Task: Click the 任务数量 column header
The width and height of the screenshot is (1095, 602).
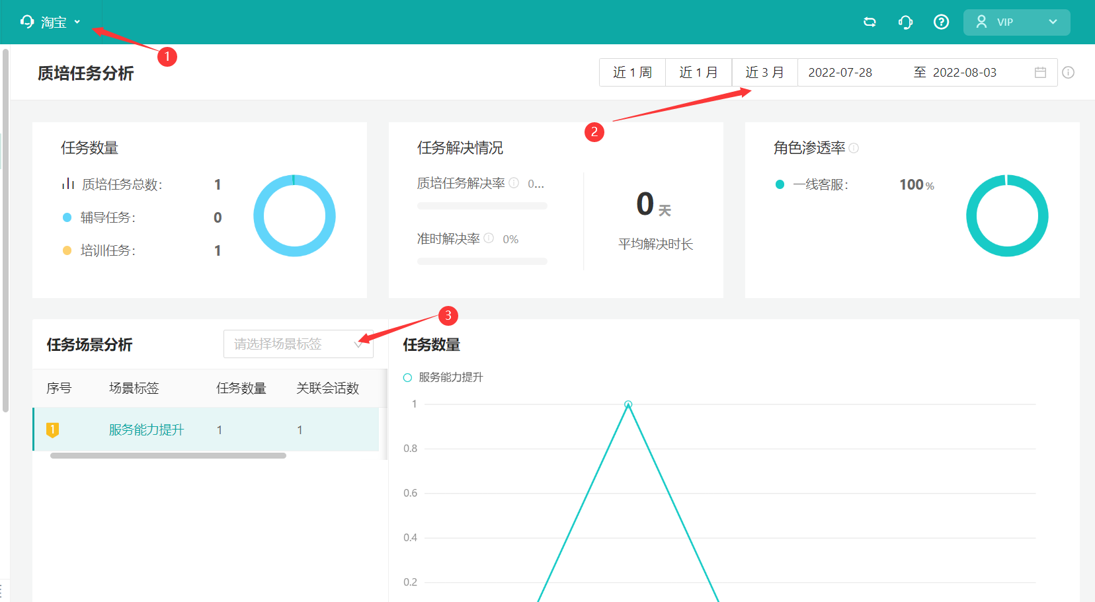Action: [x=241, y=389]
